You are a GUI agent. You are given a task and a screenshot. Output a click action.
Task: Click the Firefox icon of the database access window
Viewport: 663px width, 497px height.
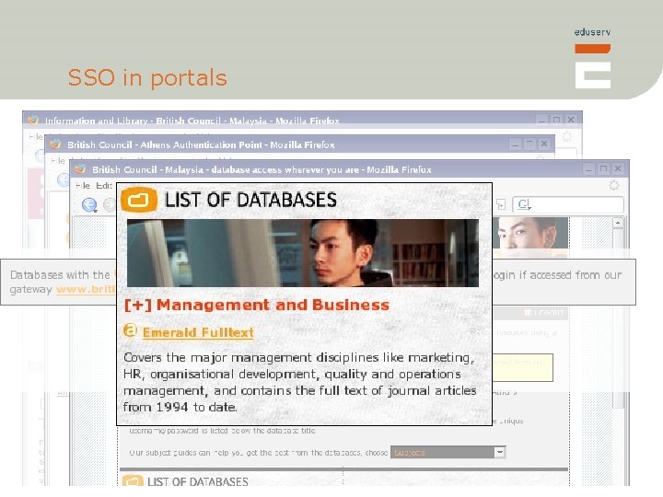80,169
